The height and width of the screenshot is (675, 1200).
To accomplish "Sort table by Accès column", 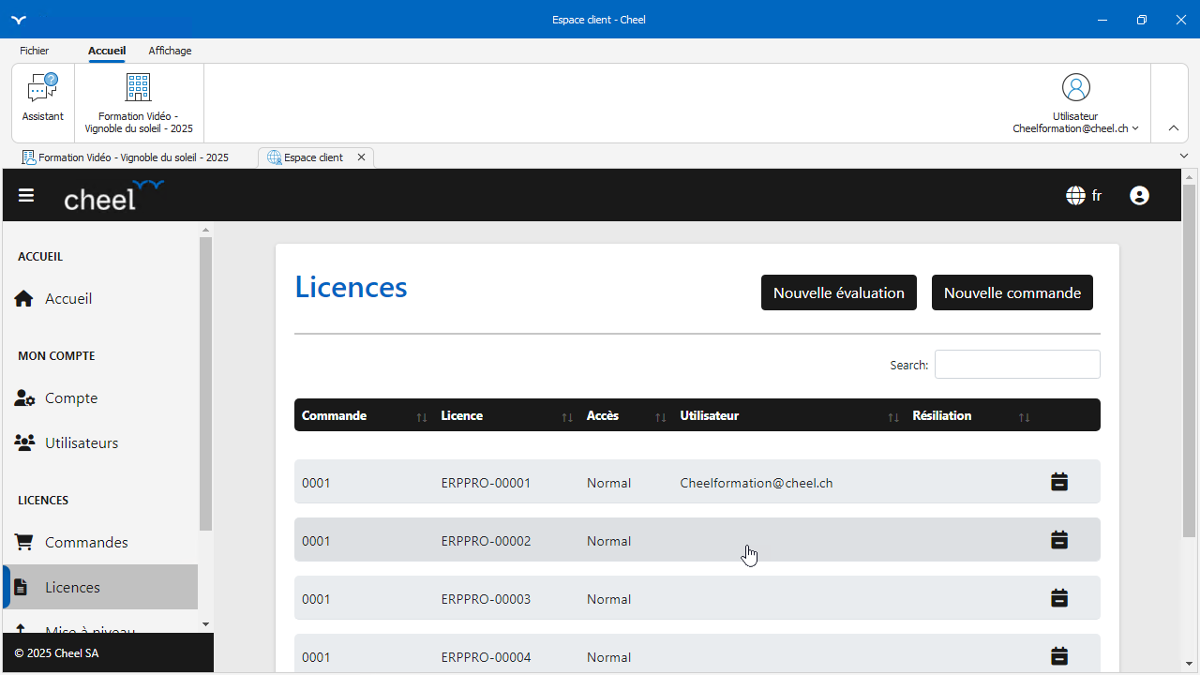I will click(x=661, y=417).
